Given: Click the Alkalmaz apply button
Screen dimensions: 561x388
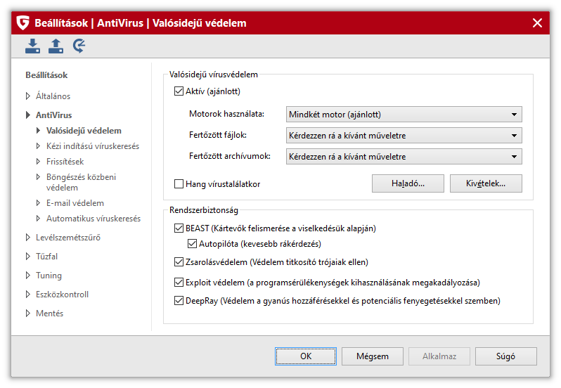Looking at the screenshot, I should (x=439, y=356).
